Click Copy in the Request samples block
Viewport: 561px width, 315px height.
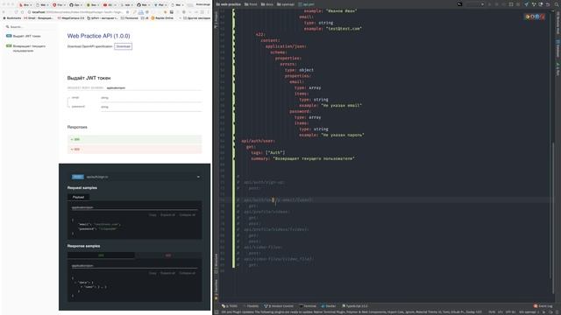coord(153,215)
